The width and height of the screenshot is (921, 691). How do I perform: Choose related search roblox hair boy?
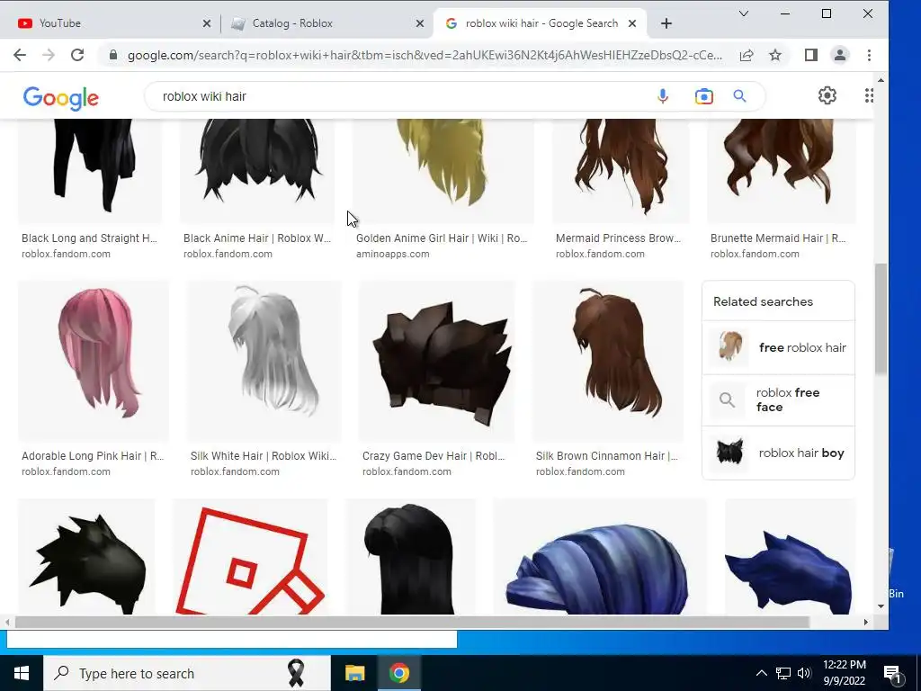(x=778, y=453)
